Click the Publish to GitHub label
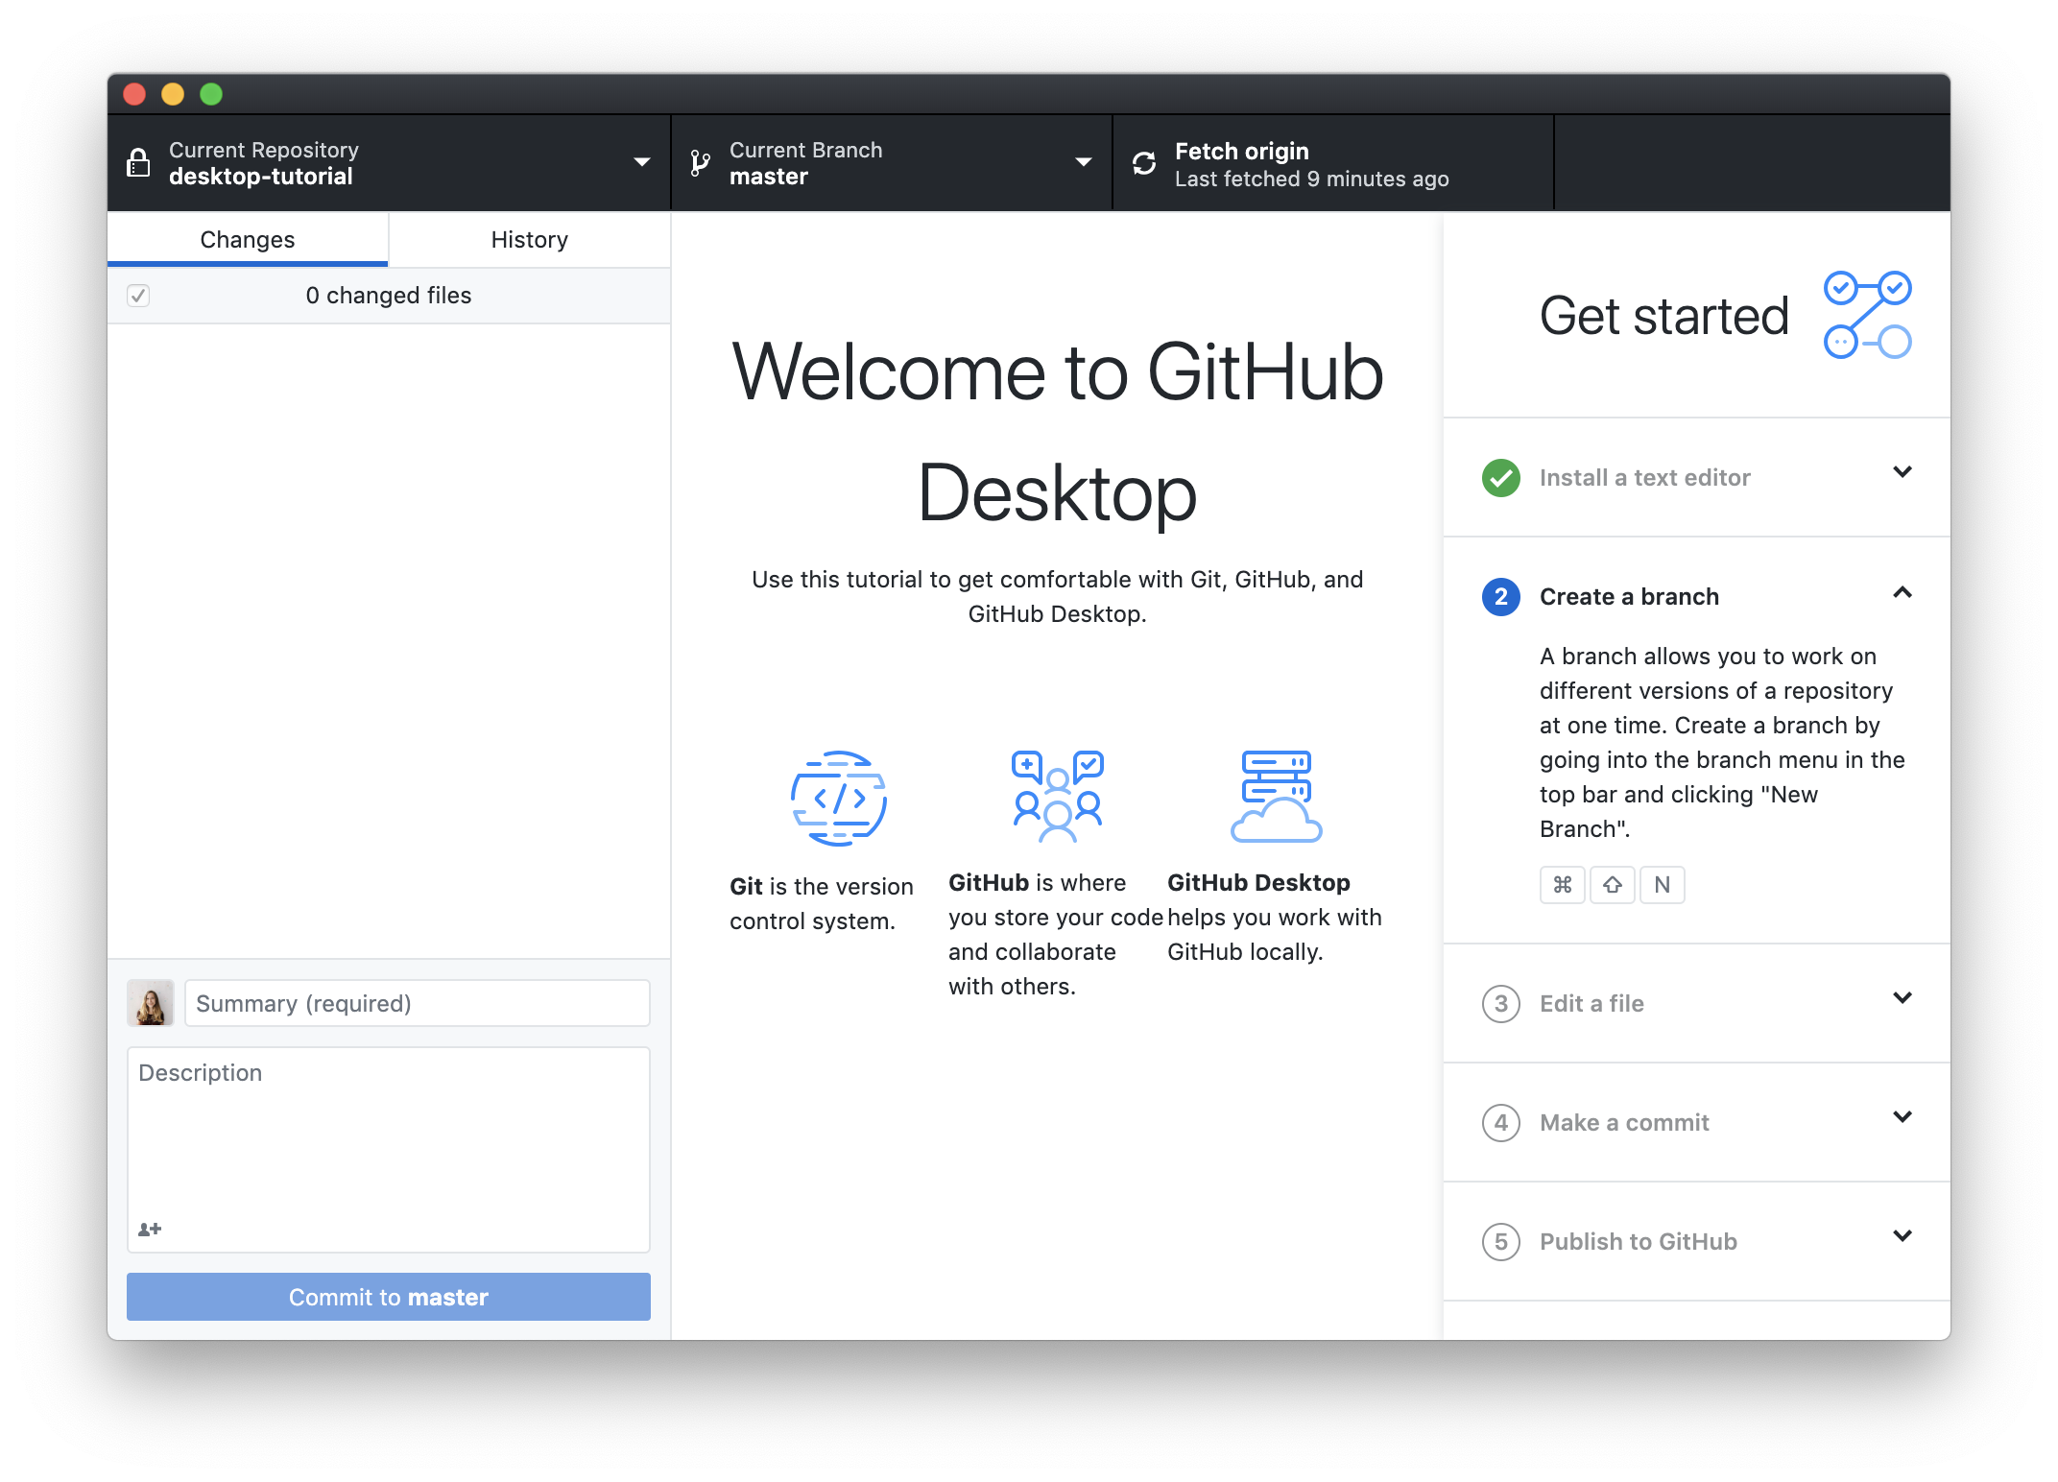 tap(1639, 1241)
